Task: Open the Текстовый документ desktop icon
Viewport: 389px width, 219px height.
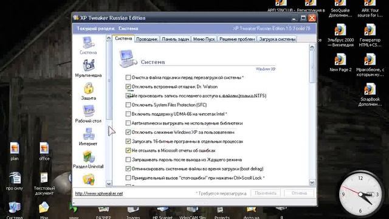Action: click(44, 183)
